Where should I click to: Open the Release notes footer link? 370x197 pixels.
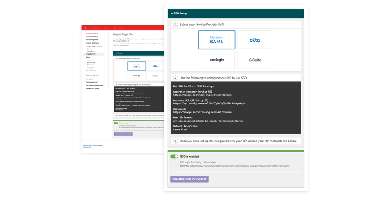pyautogui.click(x=87, y=147)
